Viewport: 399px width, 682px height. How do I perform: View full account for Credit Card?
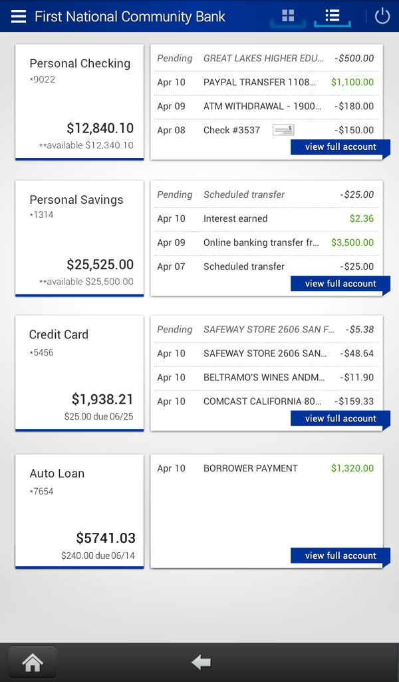click(340, 418)
